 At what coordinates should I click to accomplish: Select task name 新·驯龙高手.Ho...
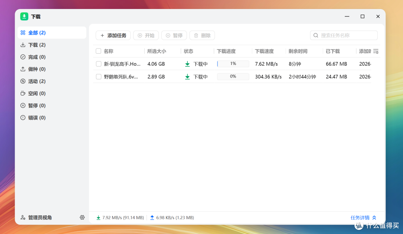(x=122, y=64)
